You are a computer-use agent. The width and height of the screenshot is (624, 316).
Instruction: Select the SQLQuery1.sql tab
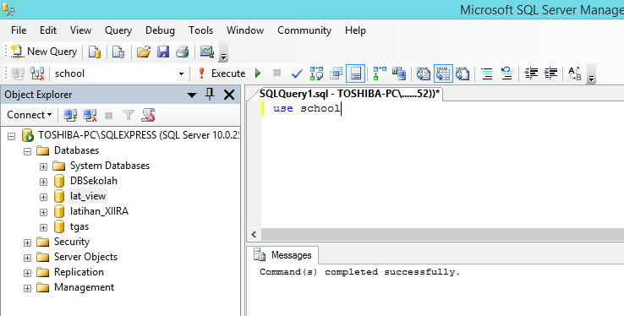click(349, 94)
